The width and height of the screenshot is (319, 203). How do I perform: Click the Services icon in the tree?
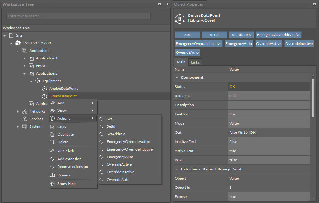point(24,119)
